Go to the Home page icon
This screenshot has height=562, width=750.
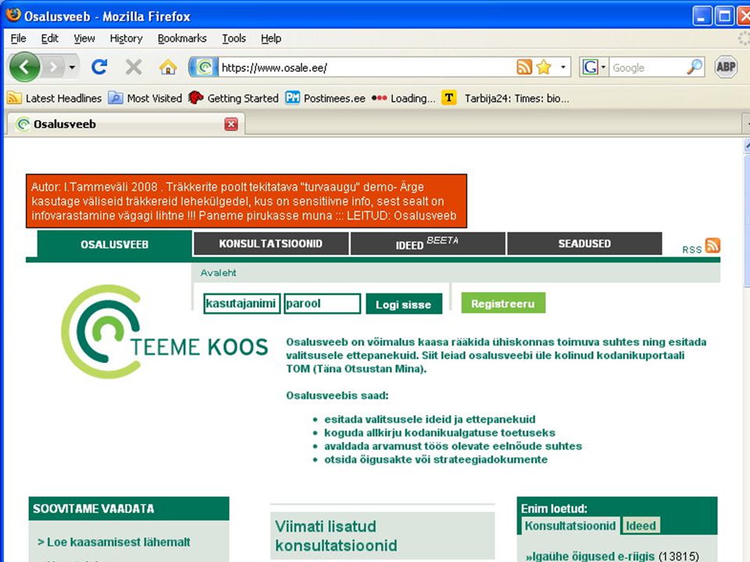tap(168, 67)
